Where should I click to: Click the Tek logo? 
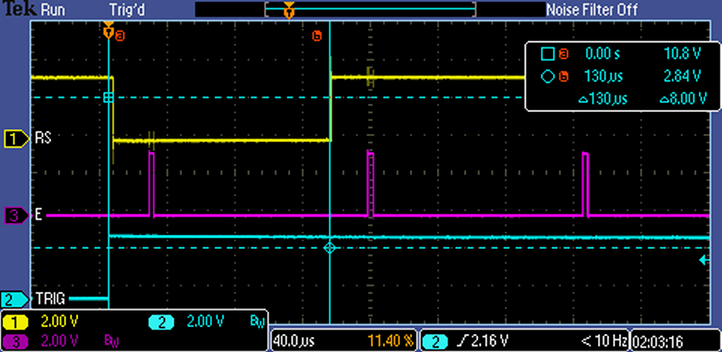pos(17,10)
